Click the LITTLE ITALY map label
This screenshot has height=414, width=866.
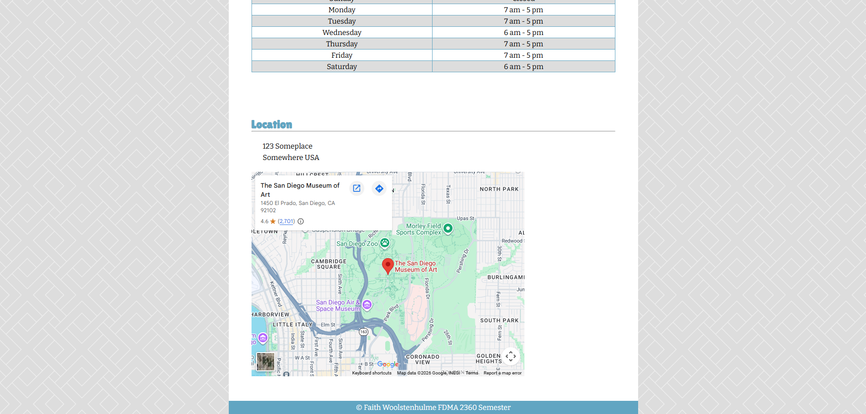point(293,324)
